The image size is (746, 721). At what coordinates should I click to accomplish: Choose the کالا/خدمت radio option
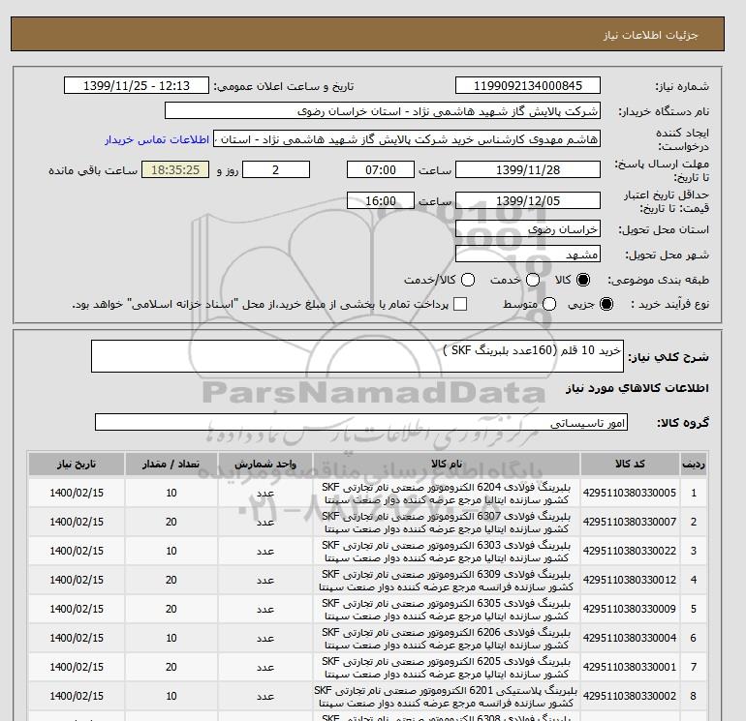click(x=467, y=280)
